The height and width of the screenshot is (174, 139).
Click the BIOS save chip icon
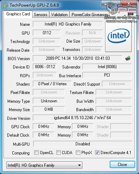pyautogui.click(x=128, y=58)
